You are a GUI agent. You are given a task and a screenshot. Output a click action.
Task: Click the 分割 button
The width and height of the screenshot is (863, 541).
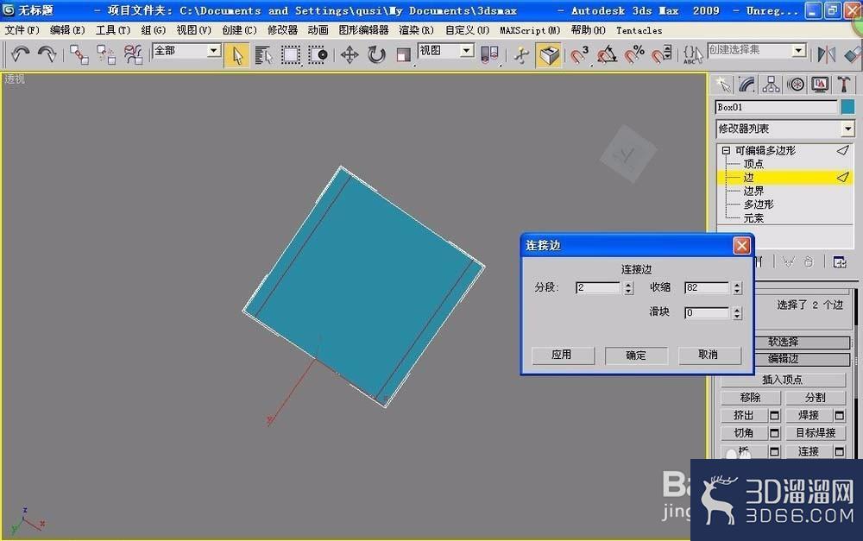click(816, 398)
